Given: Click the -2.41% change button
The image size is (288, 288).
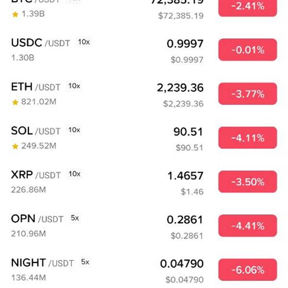Looking at the screenshot, I should (247, 7).
